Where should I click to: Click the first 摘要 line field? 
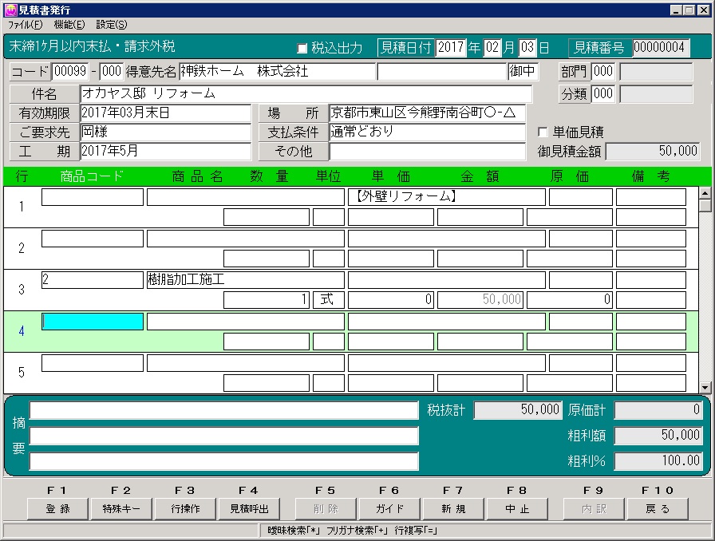[x=224, y=410]
